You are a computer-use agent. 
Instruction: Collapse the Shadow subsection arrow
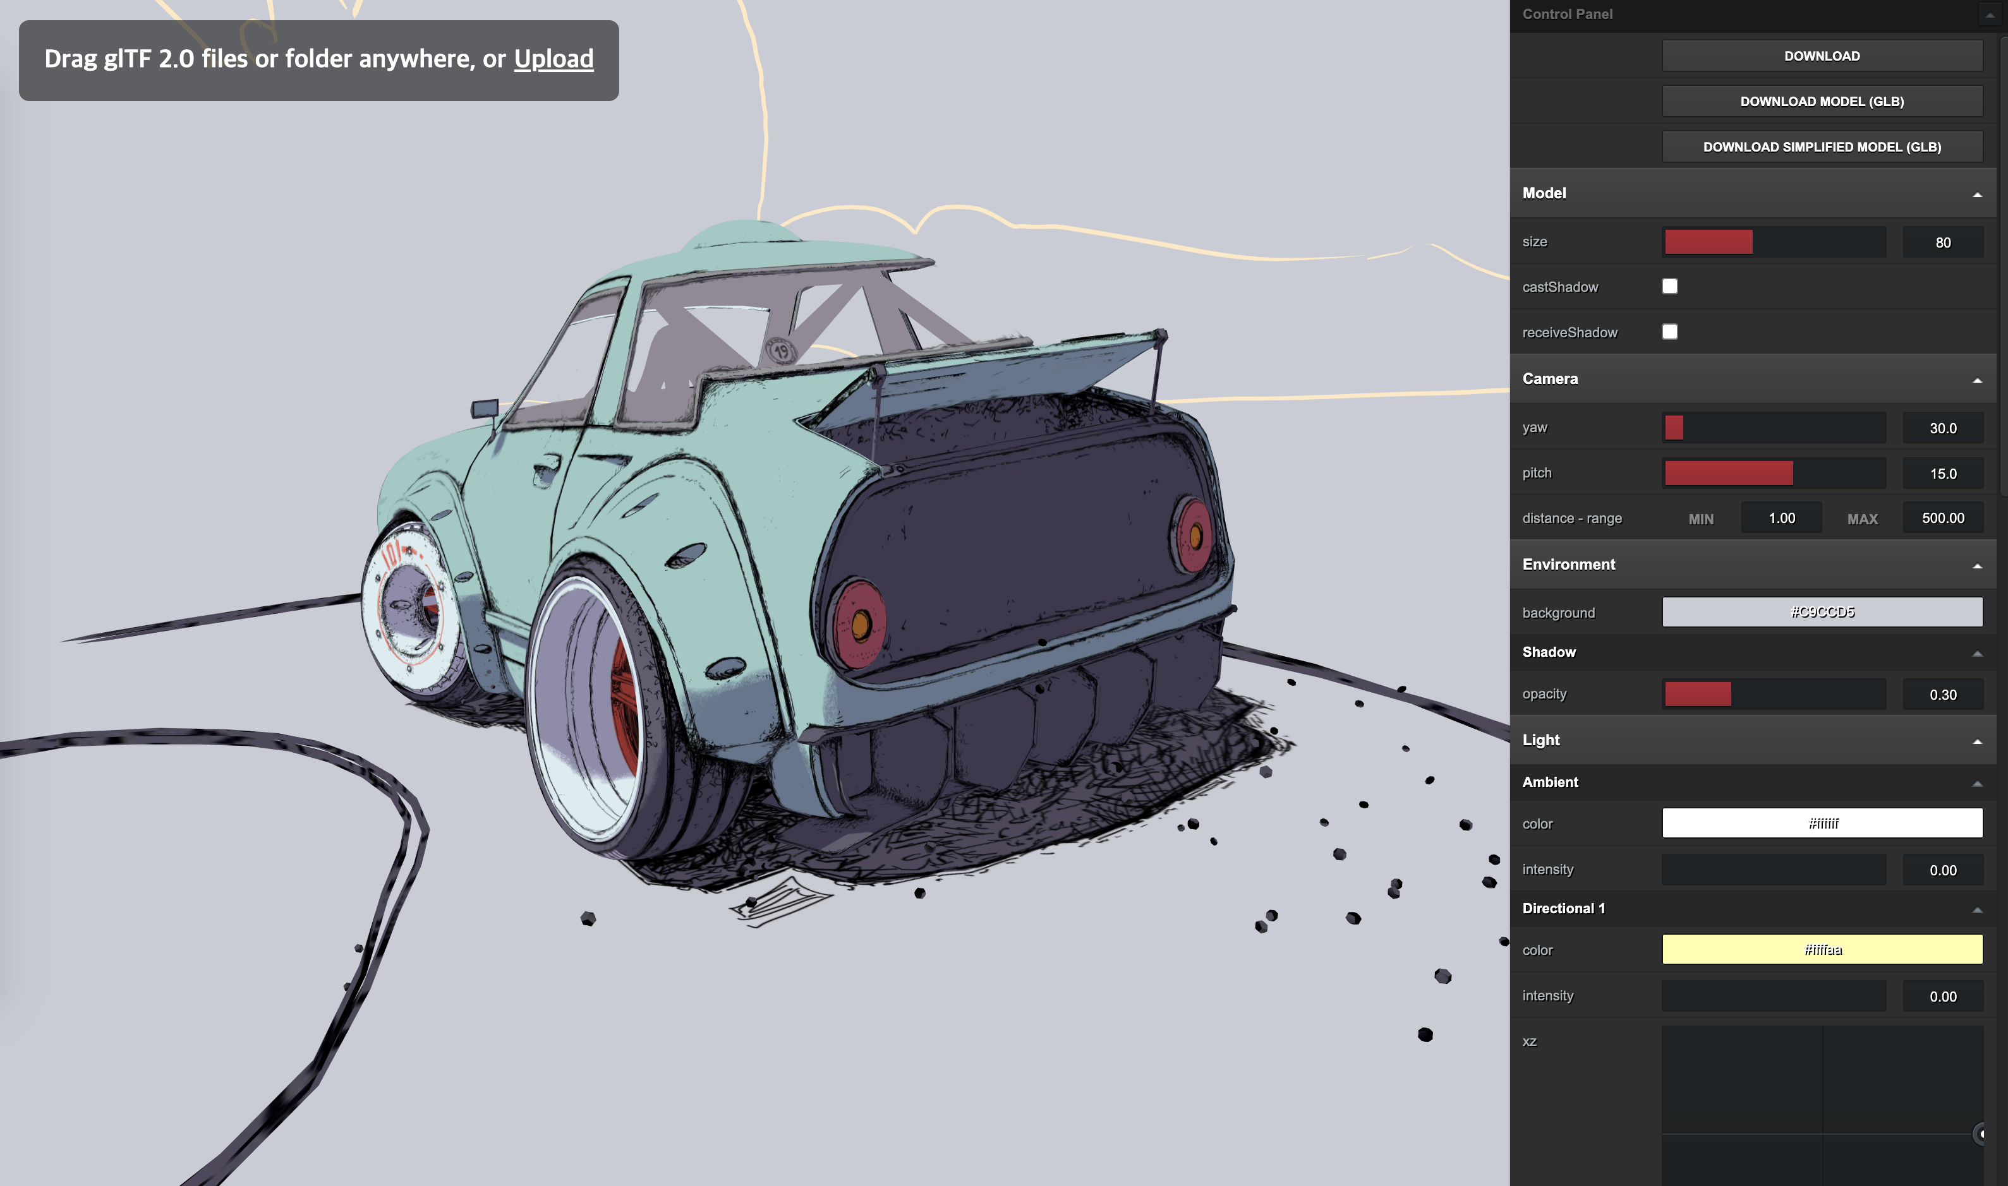1977,653
